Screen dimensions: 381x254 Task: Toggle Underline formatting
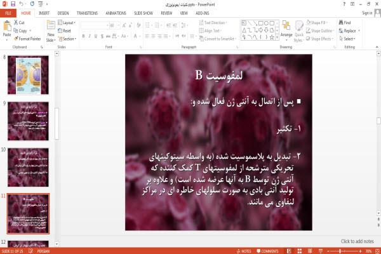coord(96,36)
